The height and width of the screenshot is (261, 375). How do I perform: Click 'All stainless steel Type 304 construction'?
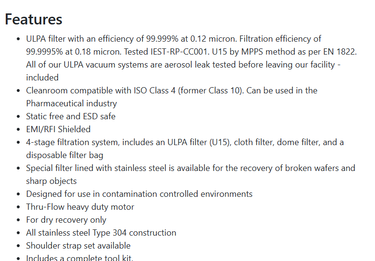click(x=101, y=233)
